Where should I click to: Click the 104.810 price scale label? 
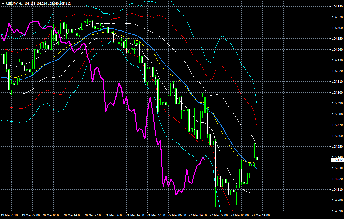337,190
